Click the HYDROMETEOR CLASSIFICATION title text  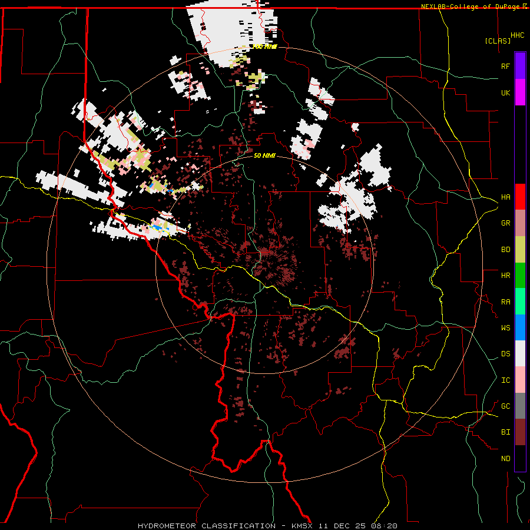point(207,526)
